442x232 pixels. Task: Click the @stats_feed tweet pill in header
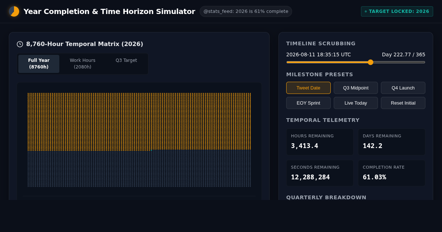(246, 11)
